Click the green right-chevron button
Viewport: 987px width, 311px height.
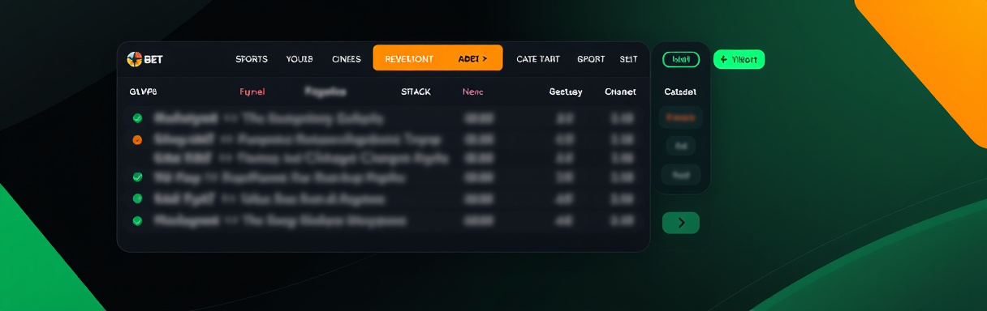[681, 223]
